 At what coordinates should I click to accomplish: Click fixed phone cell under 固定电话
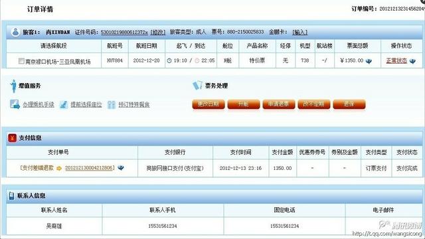click(284, 226)
